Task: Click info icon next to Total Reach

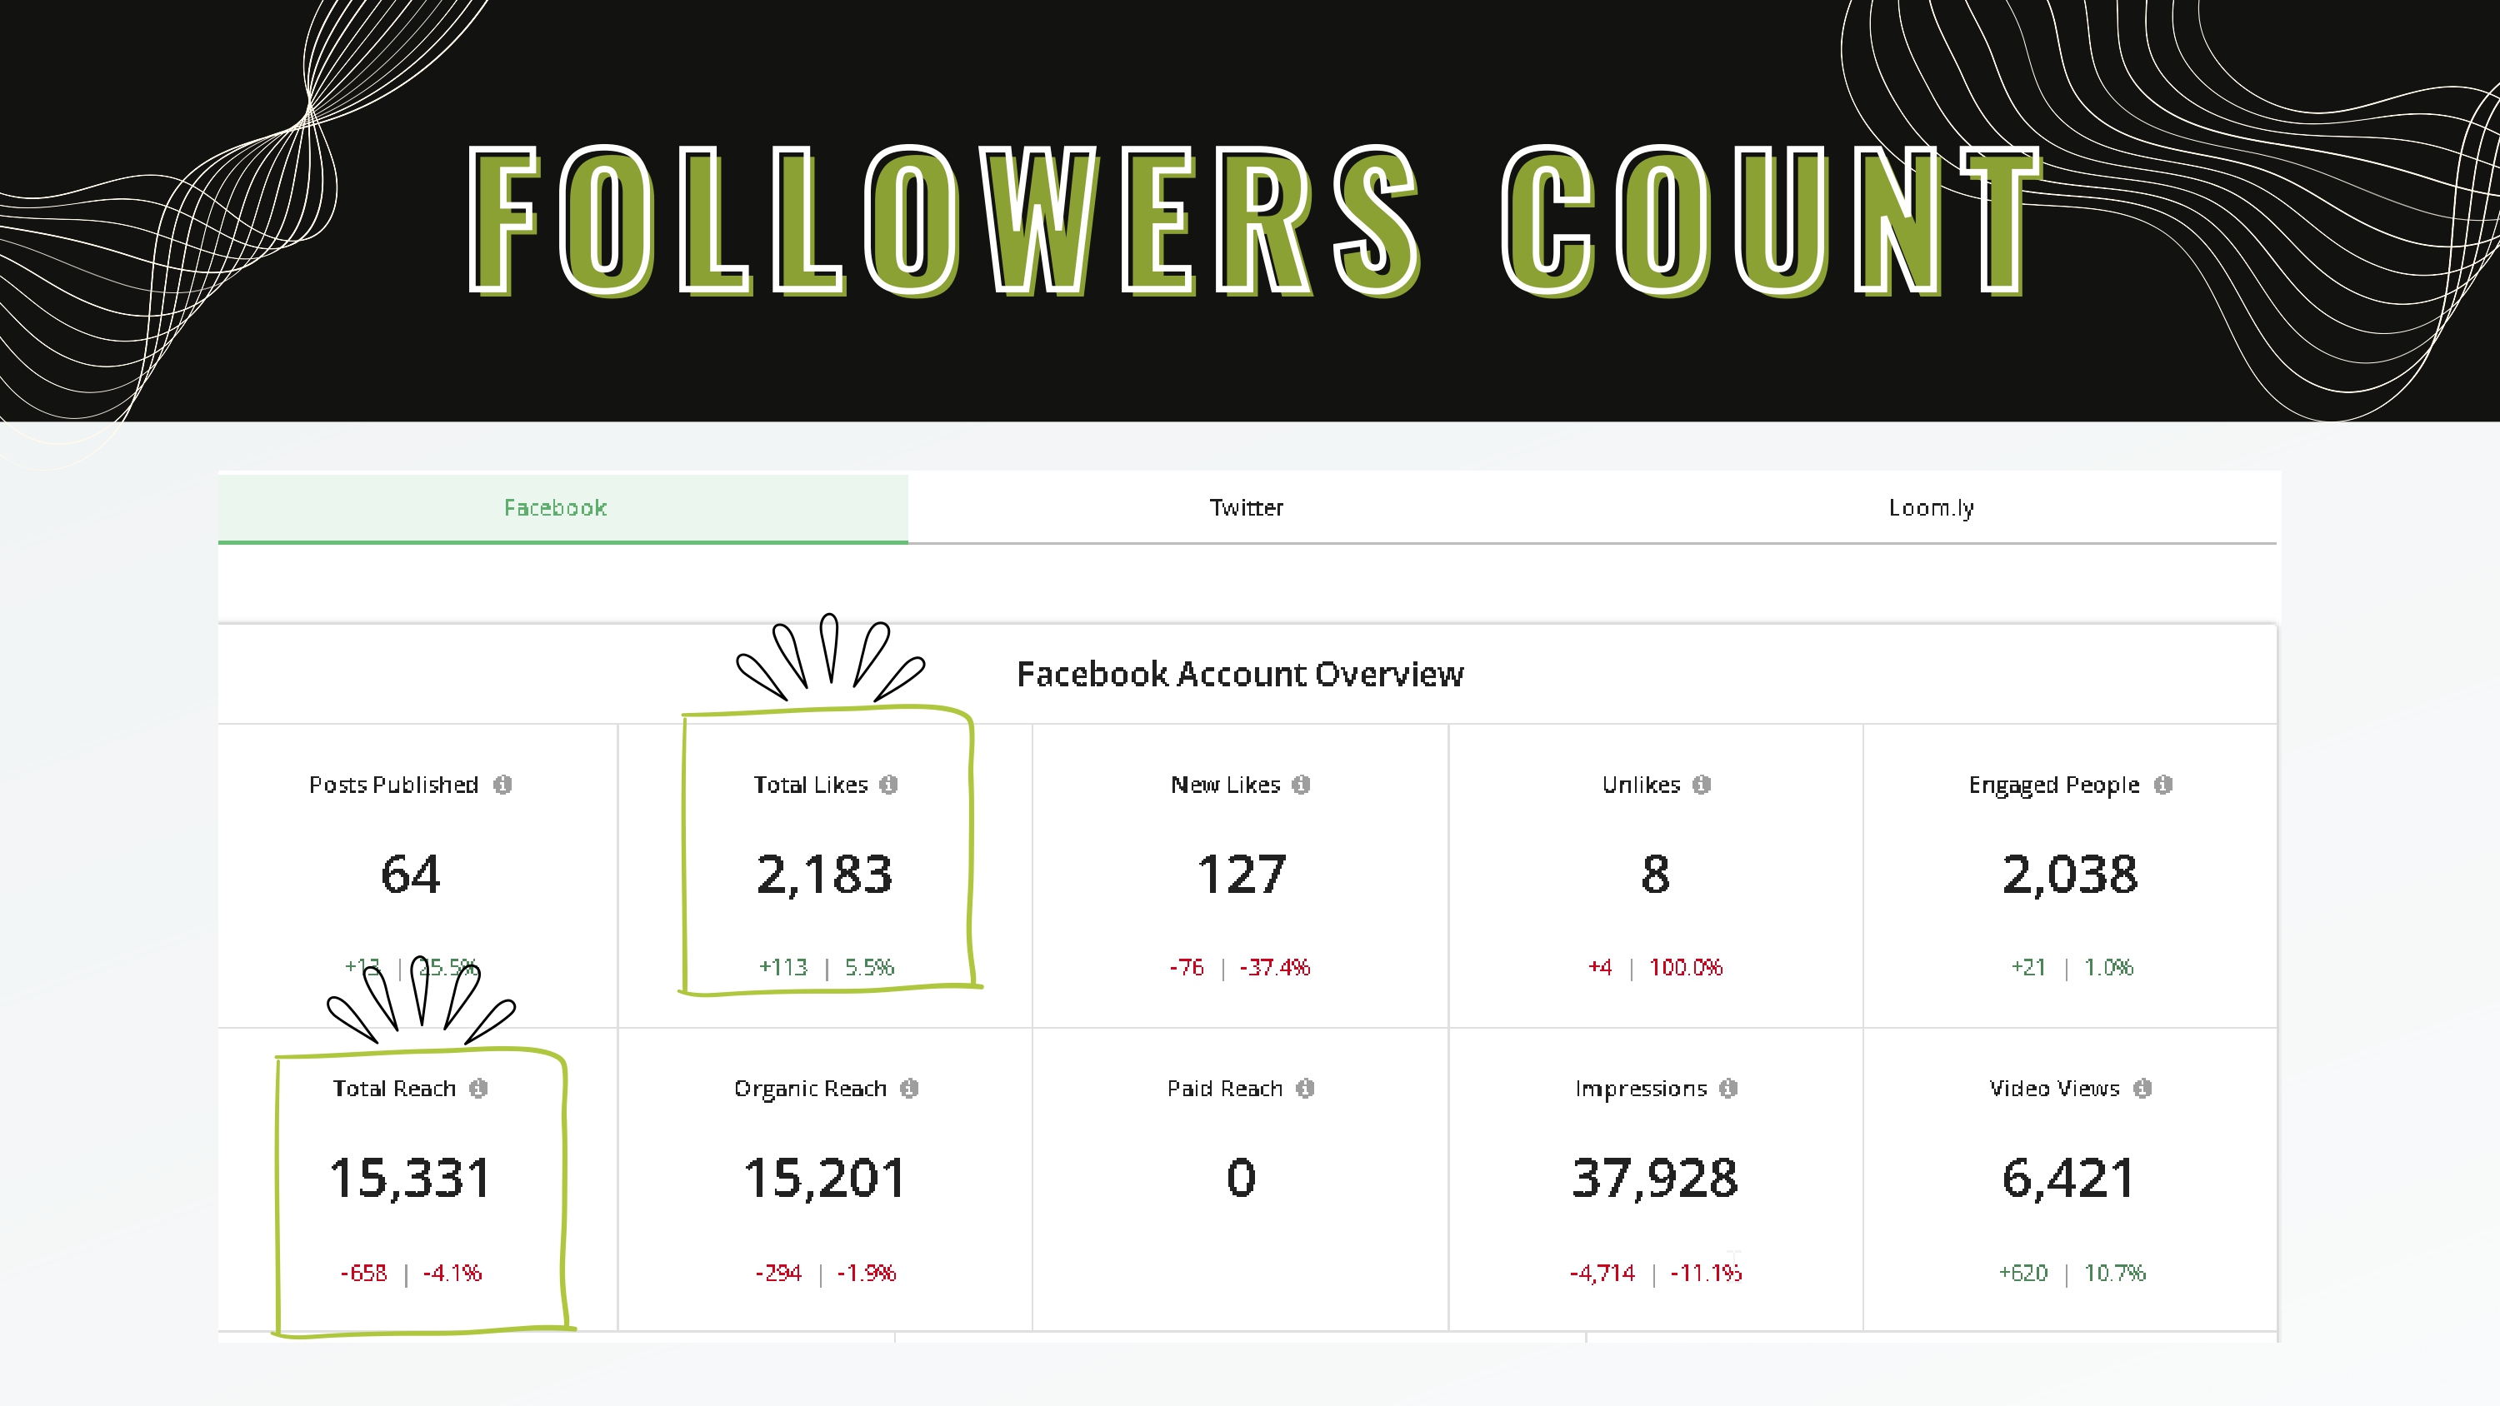Action: pyautogui.click(x=477, y=1088)
